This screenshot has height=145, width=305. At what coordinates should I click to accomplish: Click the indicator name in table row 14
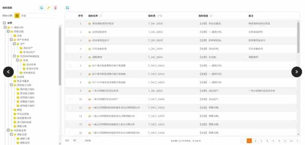(x=116, y=133)
